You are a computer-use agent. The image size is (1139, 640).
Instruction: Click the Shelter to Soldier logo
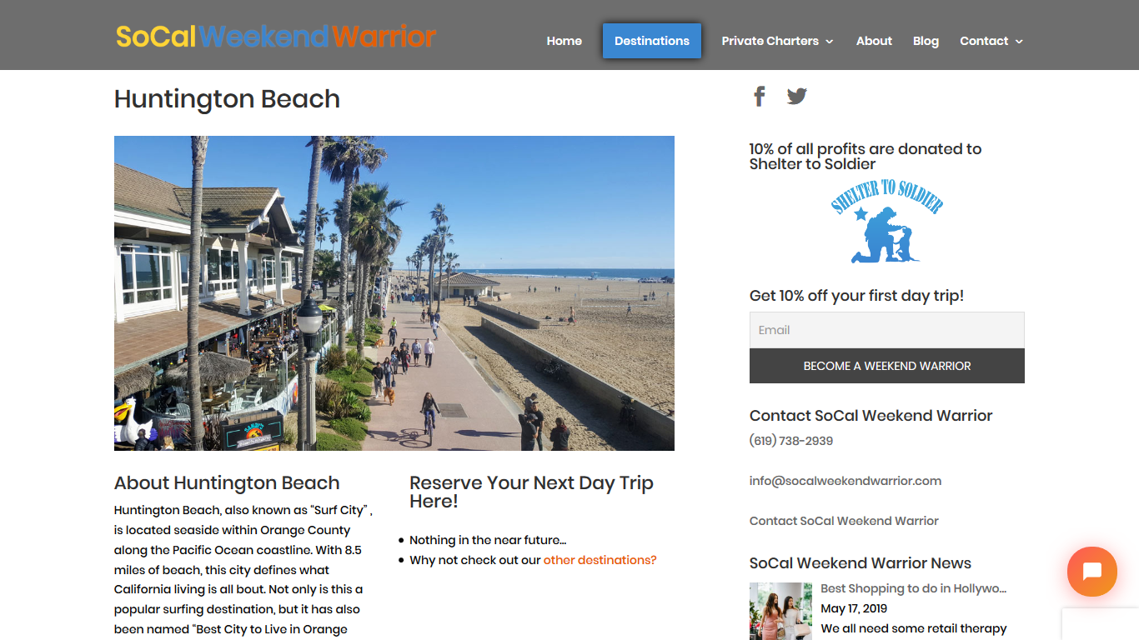886,221
